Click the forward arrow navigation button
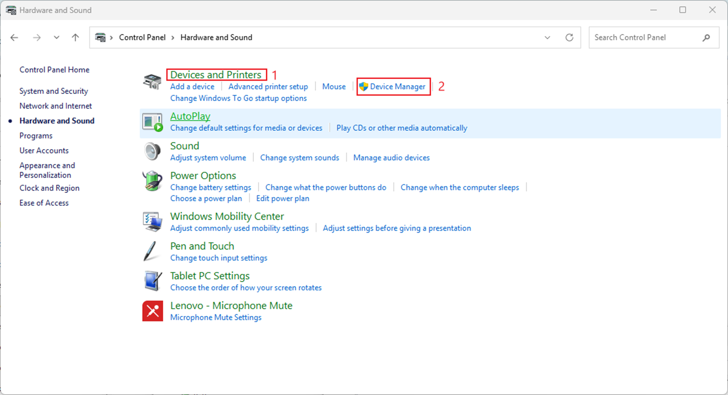This screenshot has width=728, height=395. (37, 38)
